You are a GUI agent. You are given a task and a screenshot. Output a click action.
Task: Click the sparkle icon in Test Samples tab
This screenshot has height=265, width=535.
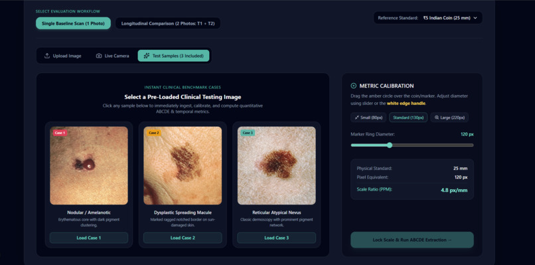tap(147, 56)
